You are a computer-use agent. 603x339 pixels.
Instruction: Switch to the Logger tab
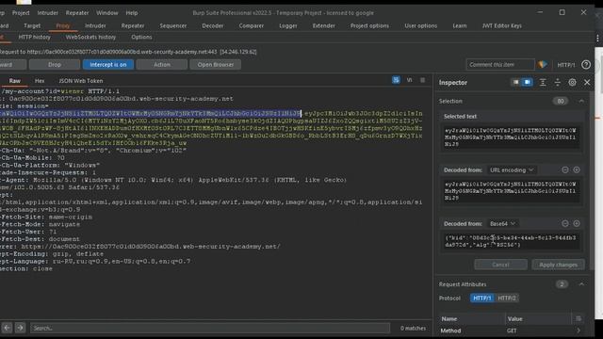(288, 25)
